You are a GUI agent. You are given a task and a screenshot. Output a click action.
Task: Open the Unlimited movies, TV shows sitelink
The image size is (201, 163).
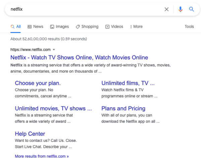(53, 108)
